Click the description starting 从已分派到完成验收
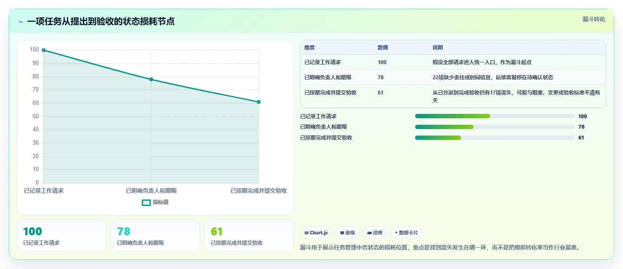The image size is (623, 269). [516, 96]
